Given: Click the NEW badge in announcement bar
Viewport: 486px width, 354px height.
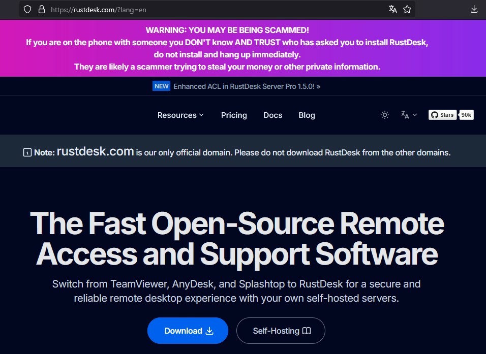Looking at the screenshot, I should [161, 86].
